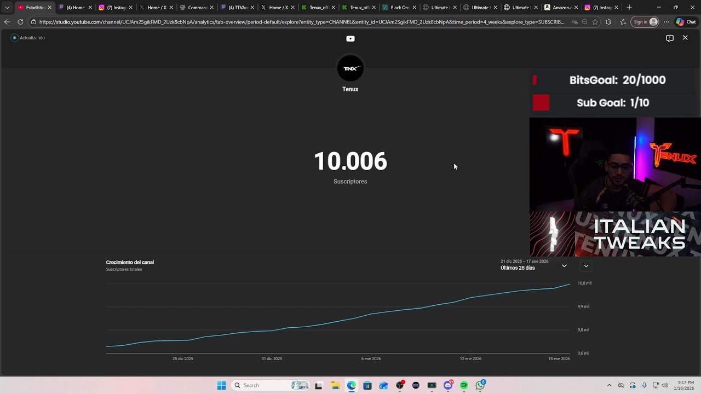701x394 pixels.
Task: Expand the chevron right of the period selector
Action: tap(586, 266)
